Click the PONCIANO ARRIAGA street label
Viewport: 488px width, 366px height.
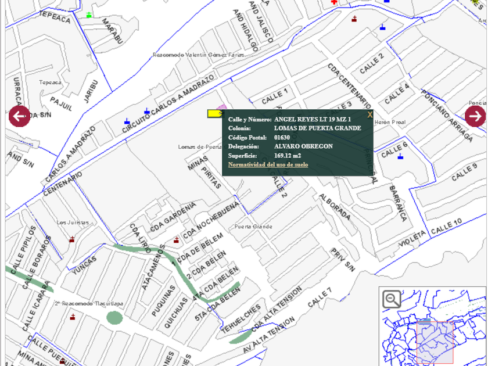click(447, 115)
